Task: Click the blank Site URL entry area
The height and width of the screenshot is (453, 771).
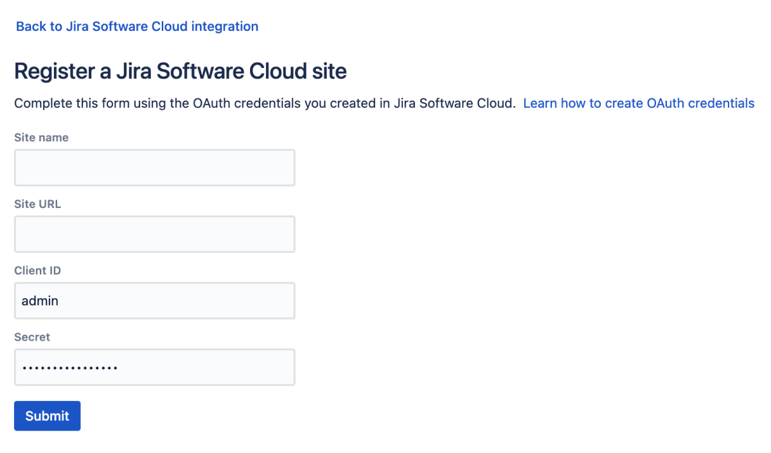Action: point(154,234)
